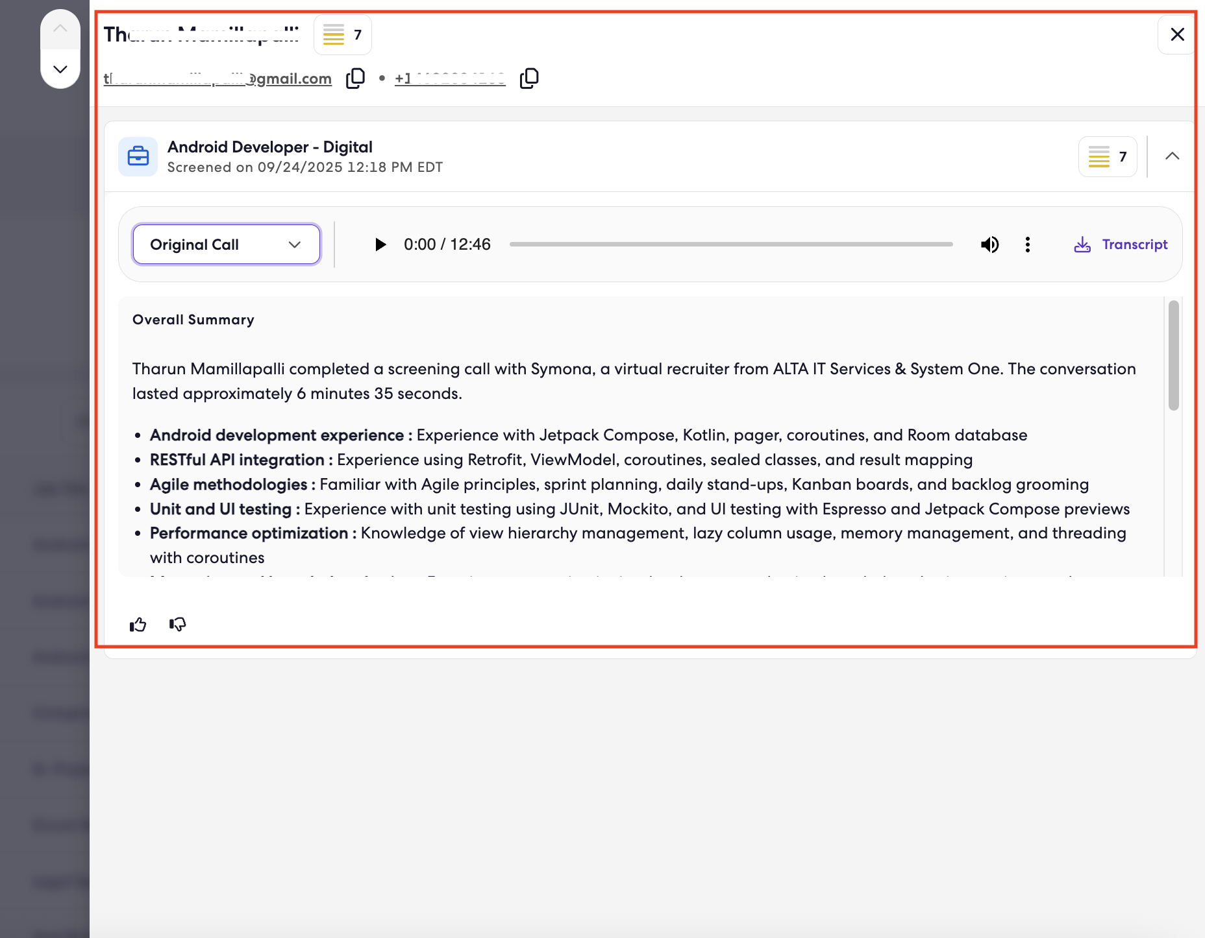This screenshot has width=1205, height=938.
Task: Go to next candidate with down chevron
Action: coord(60,69)
